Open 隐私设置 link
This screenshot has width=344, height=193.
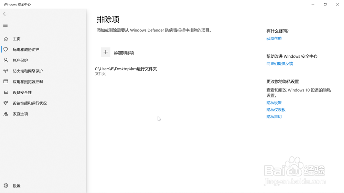click(274, 103)
